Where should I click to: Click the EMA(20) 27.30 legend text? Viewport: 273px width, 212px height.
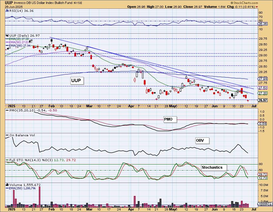point(19,39)
